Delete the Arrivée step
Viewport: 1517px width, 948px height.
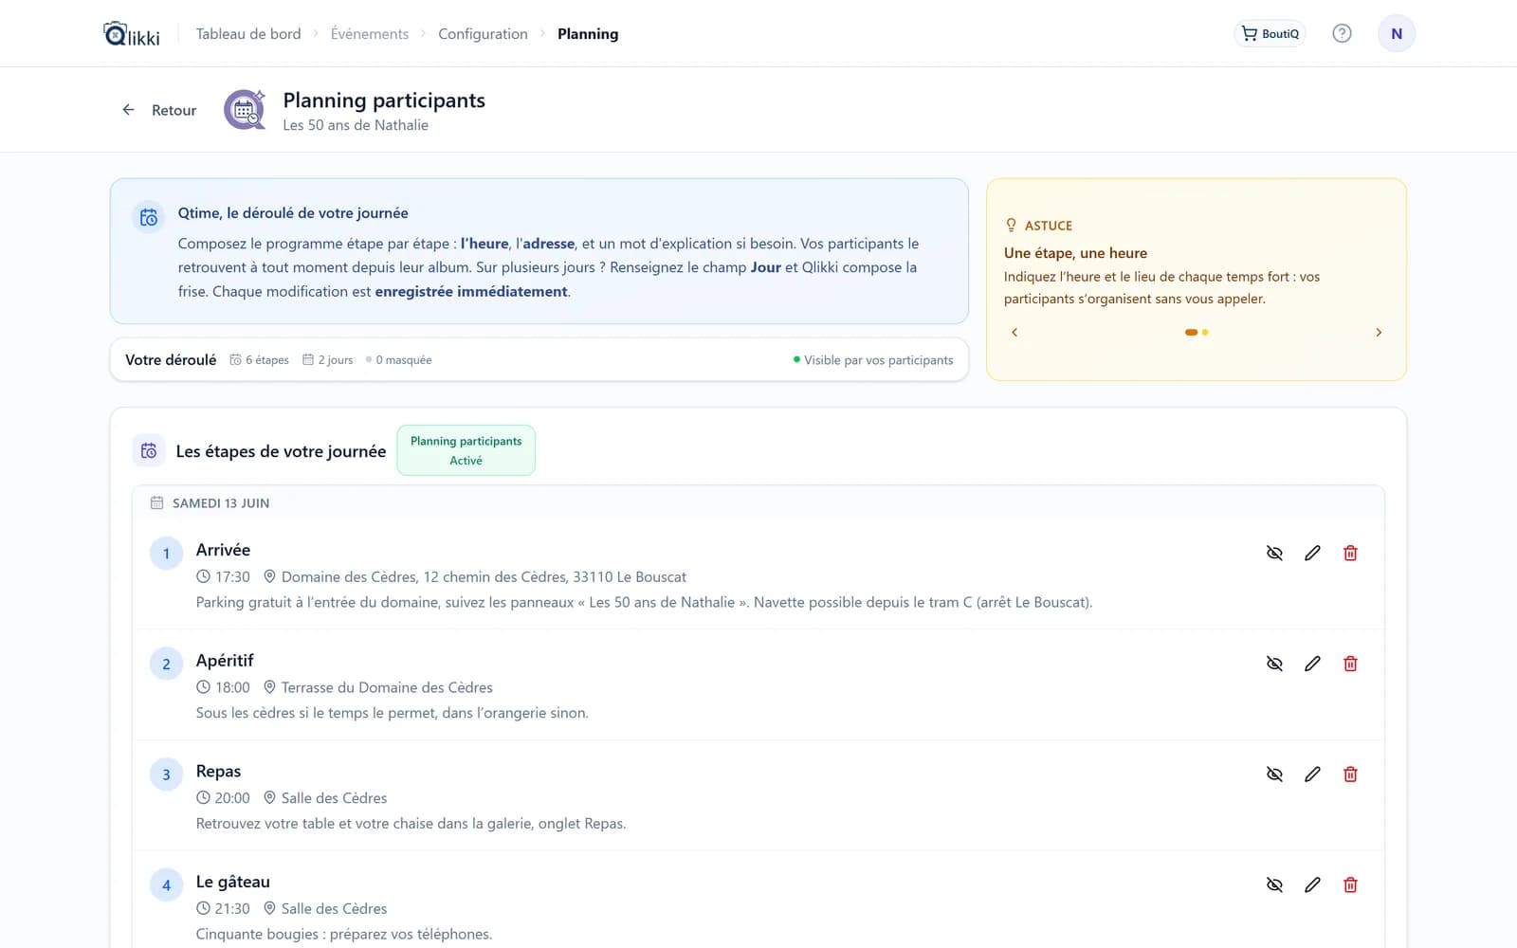(x=1350, y=553)
